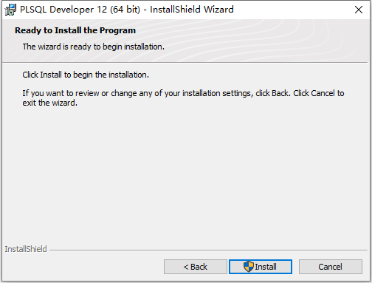Cancel the PLSQL Developer setup
The image size is (372, 283).
point(331,267)
